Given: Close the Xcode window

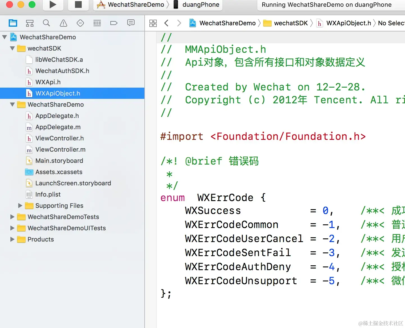Looking at the screenshot, I should (x=9, y=4).
